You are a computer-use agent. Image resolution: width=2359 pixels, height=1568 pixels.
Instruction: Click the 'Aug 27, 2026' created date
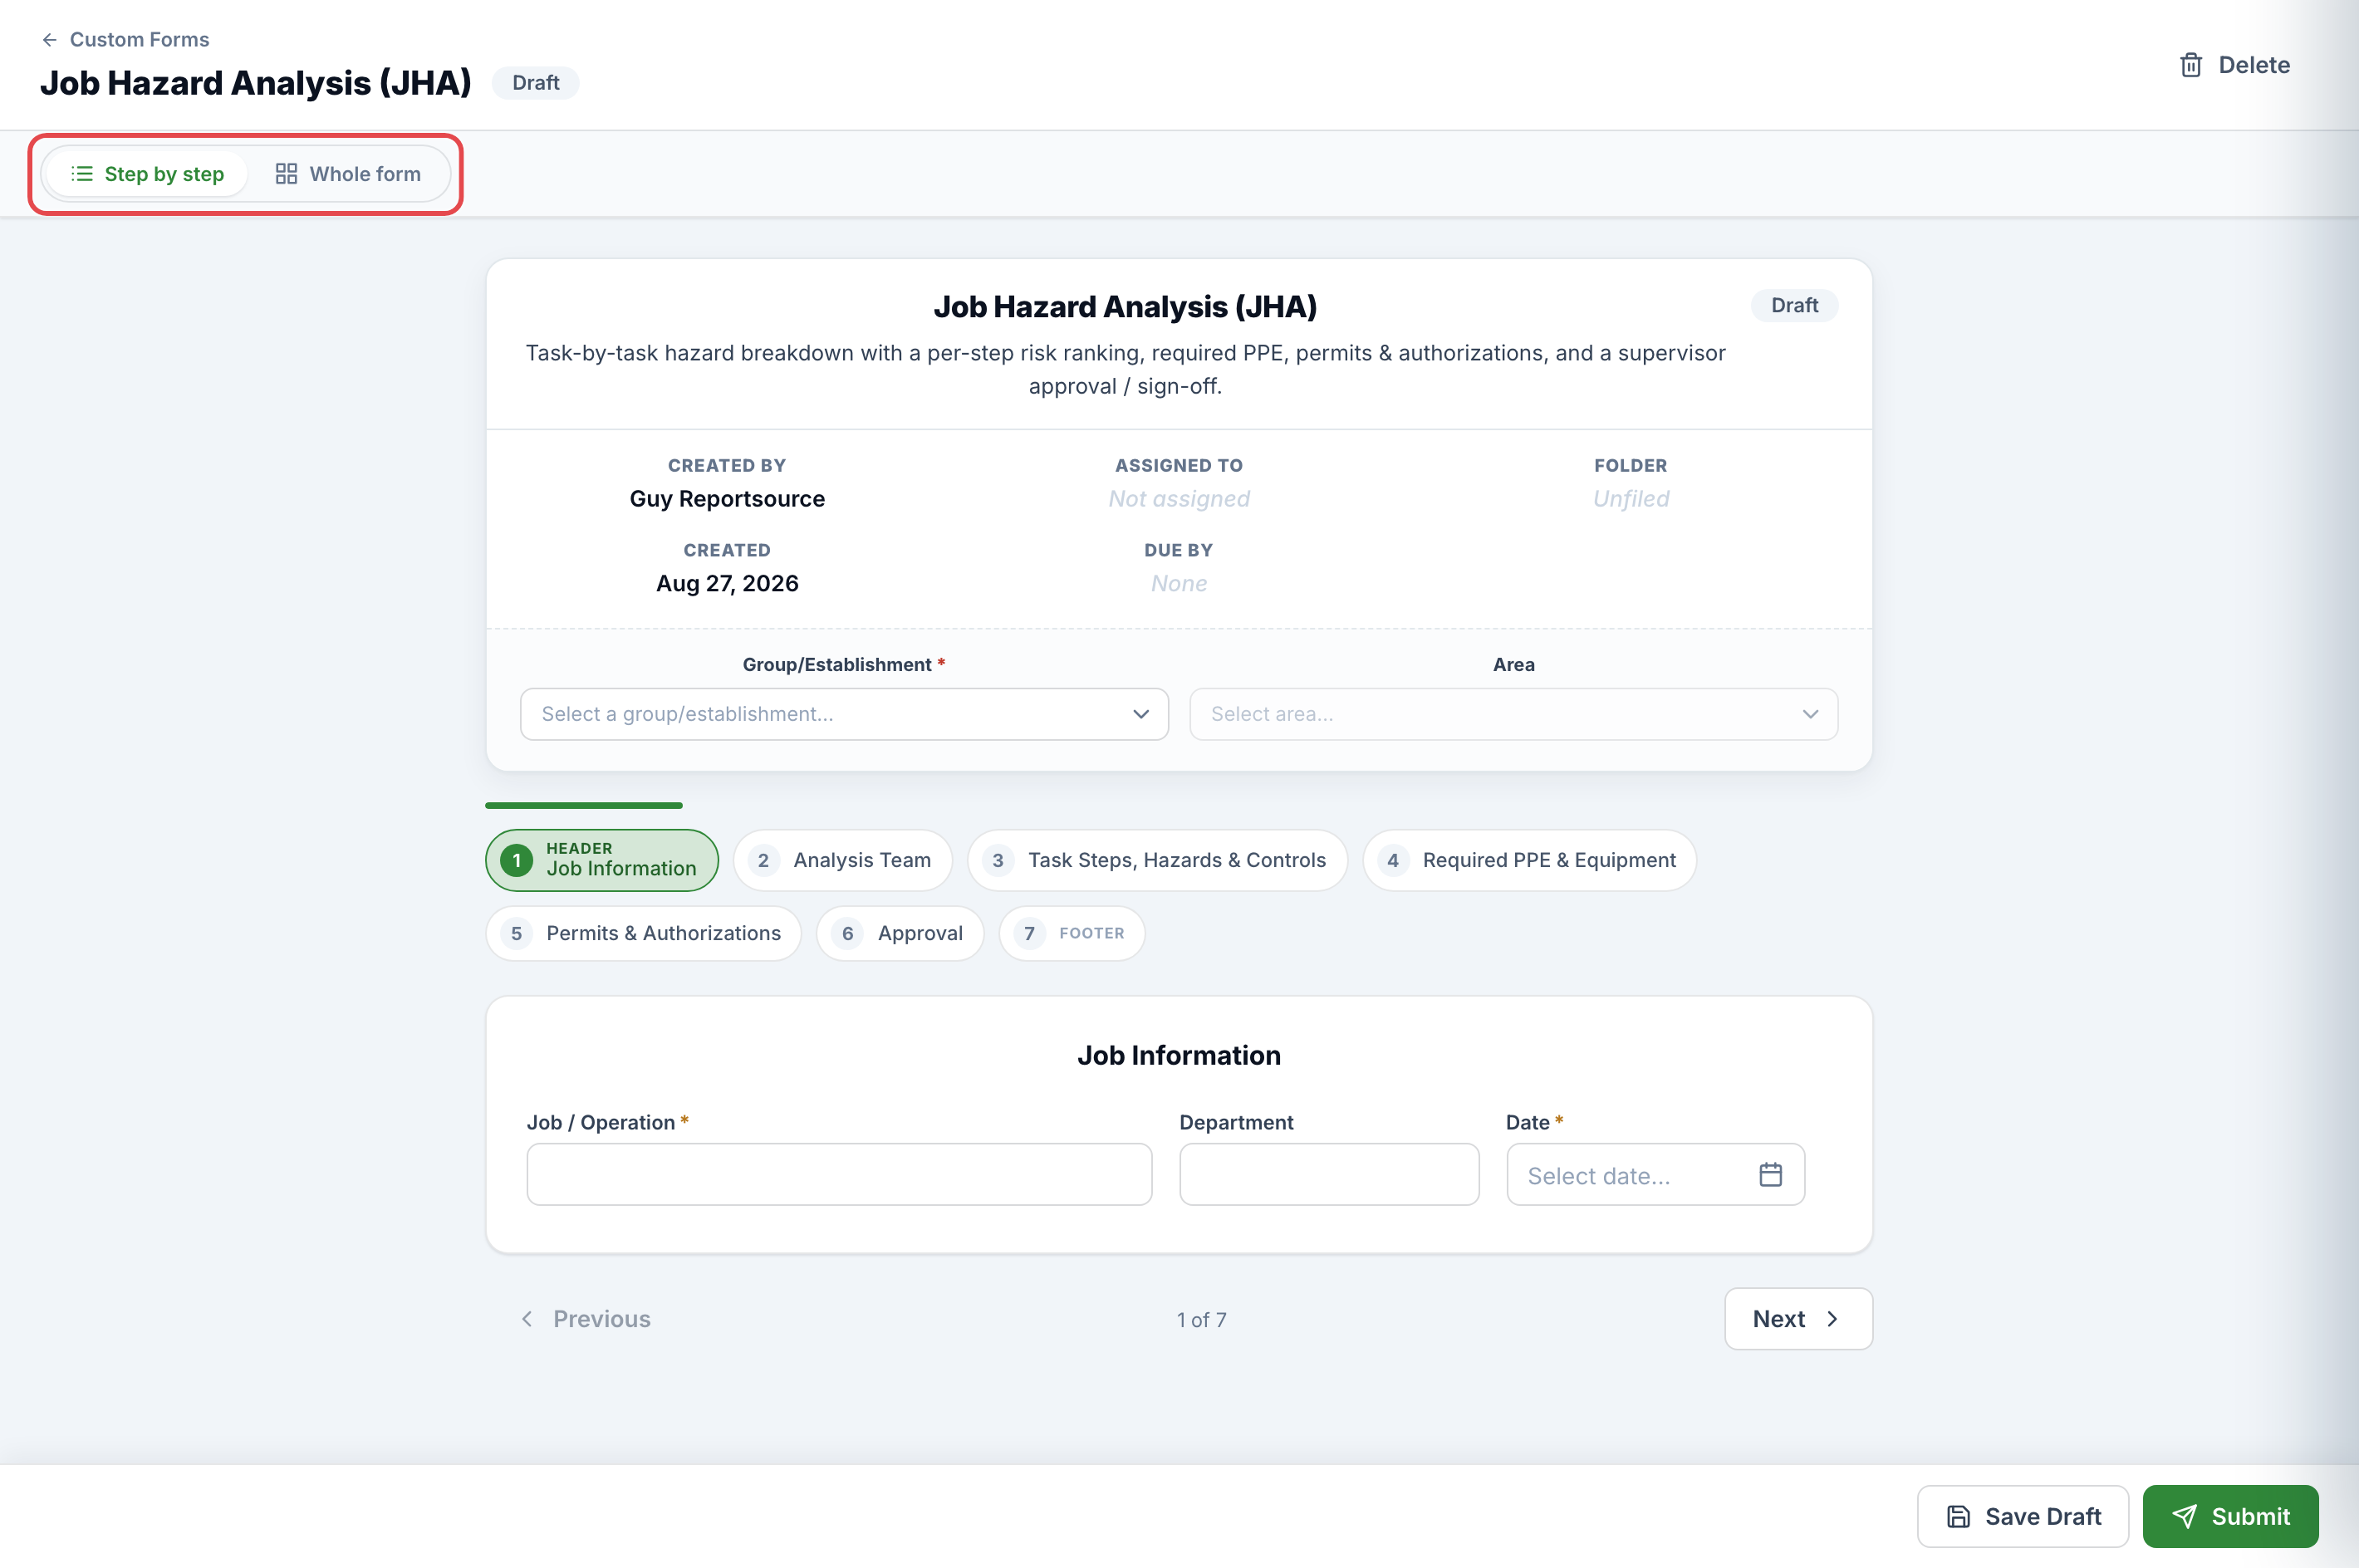[x=727, y=583]
